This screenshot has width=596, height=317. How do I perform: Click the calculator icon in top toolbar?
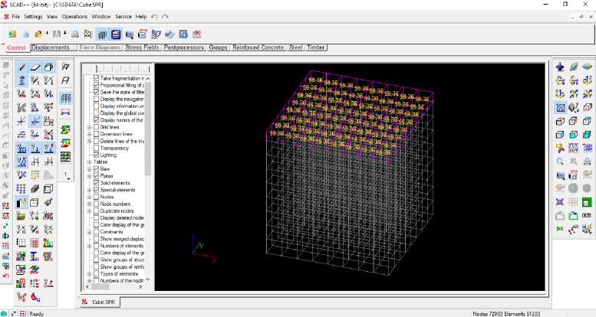click(116, 34)
